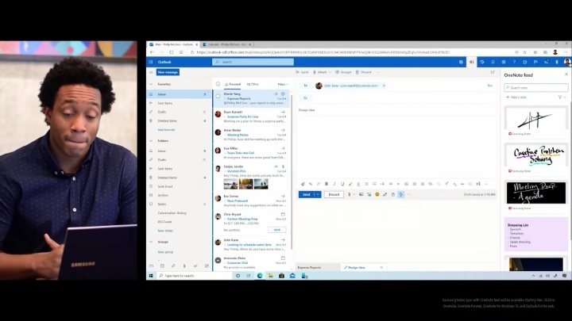The height and width of the screenshot is (321, 572).
Task: Click the blue Send button
Action: (307, 195)
